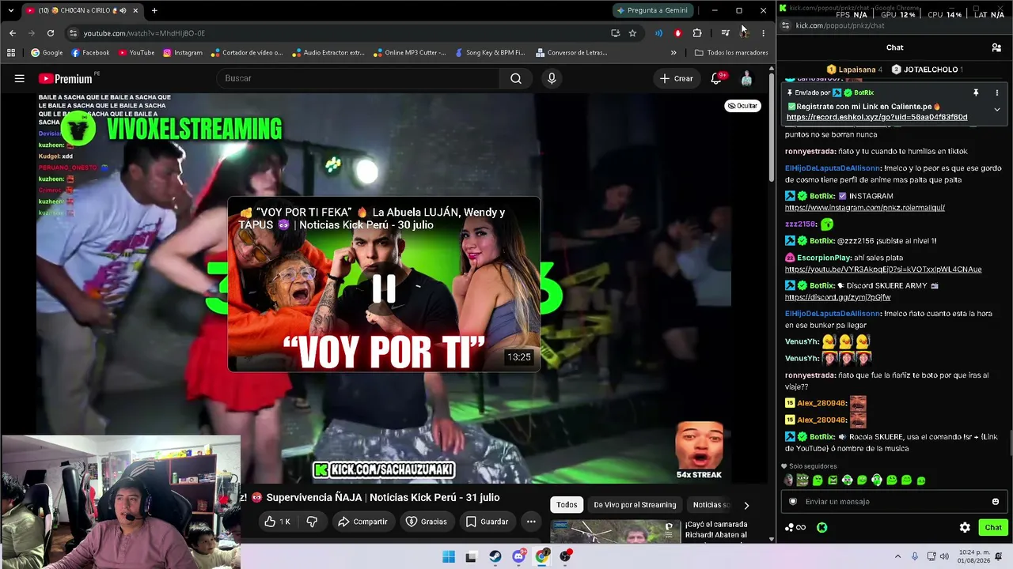The height and width of the screenshot is (569, 1013).
Task: Open Chrome tab search dropdown arrow
Action: click(x=10, y=10)
